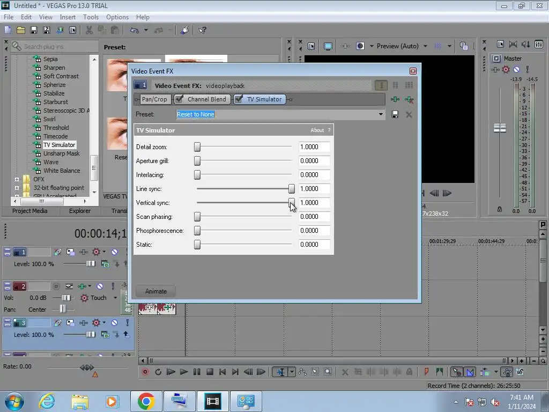Click the Plug-In Chain icon in FX window
Image resolution: width=549 pixels, height=412 pixels.
pyautogui.click(x=395, y=99)
